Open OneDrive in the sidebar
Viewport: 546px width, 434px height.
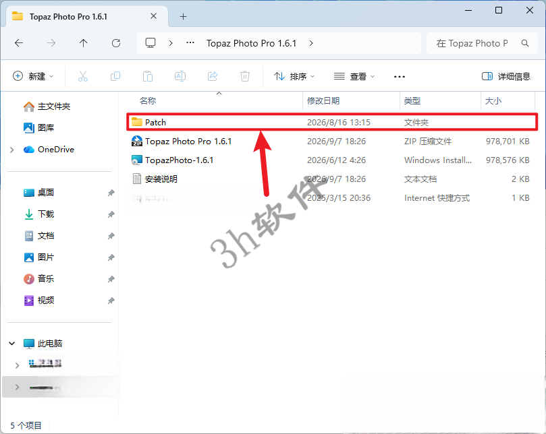coord(49,149)
